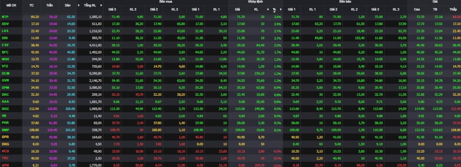This screenshot has width=461, height=167.
Task: Click the TC reference price column header
Action: [x=32, y=5]
